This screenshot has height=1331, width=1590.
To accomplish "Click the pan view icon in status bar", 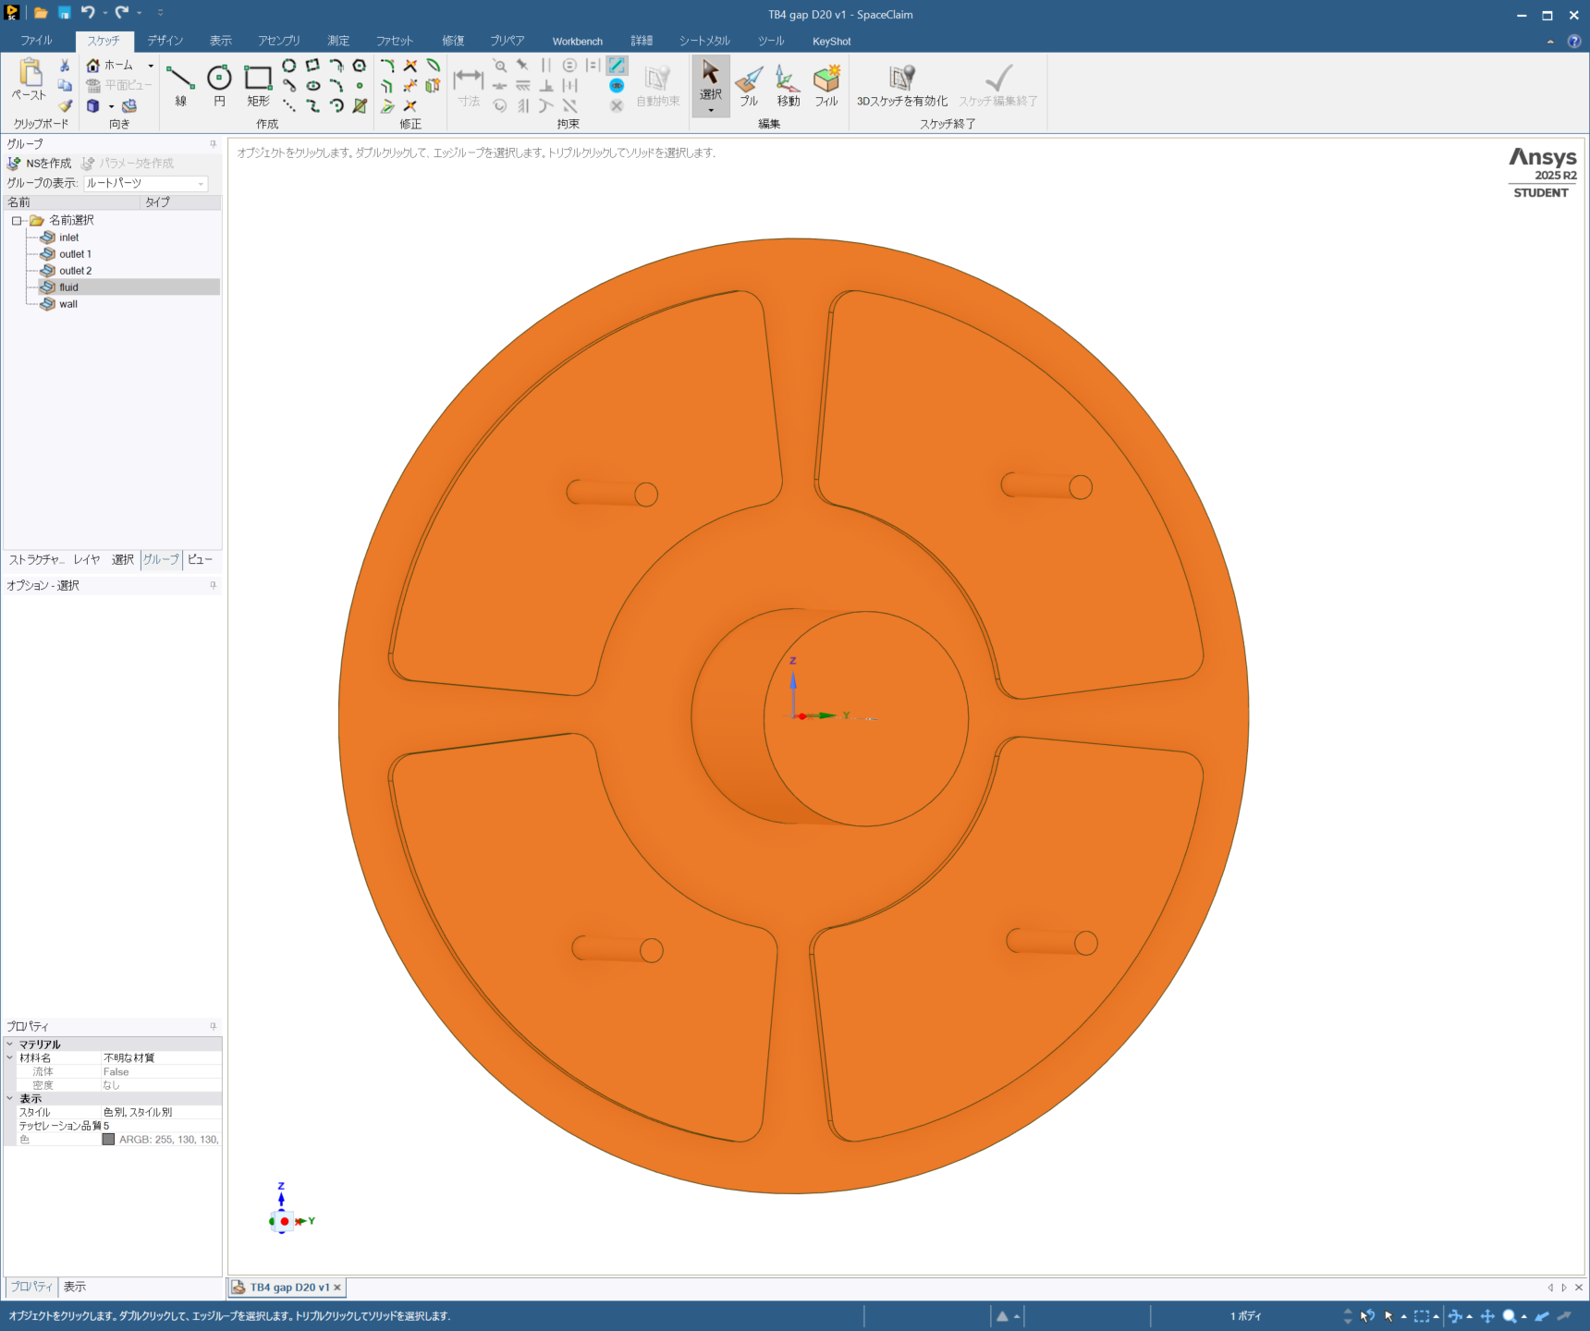I will coord(1487,1316).
